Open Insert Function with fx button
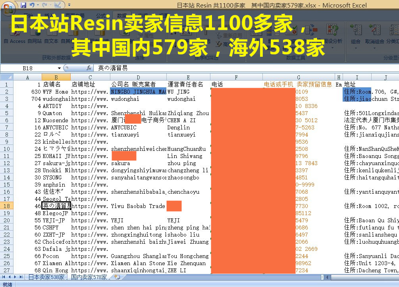Screen dimensions: 399x287 point(89,68)
